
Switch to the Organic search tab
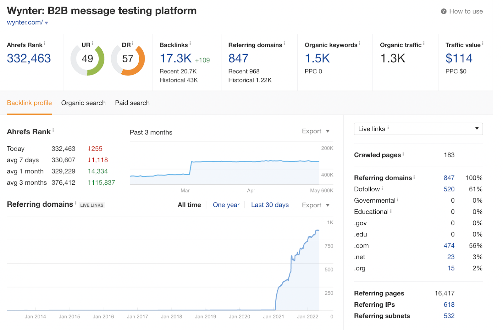click(x=83, y=103)
